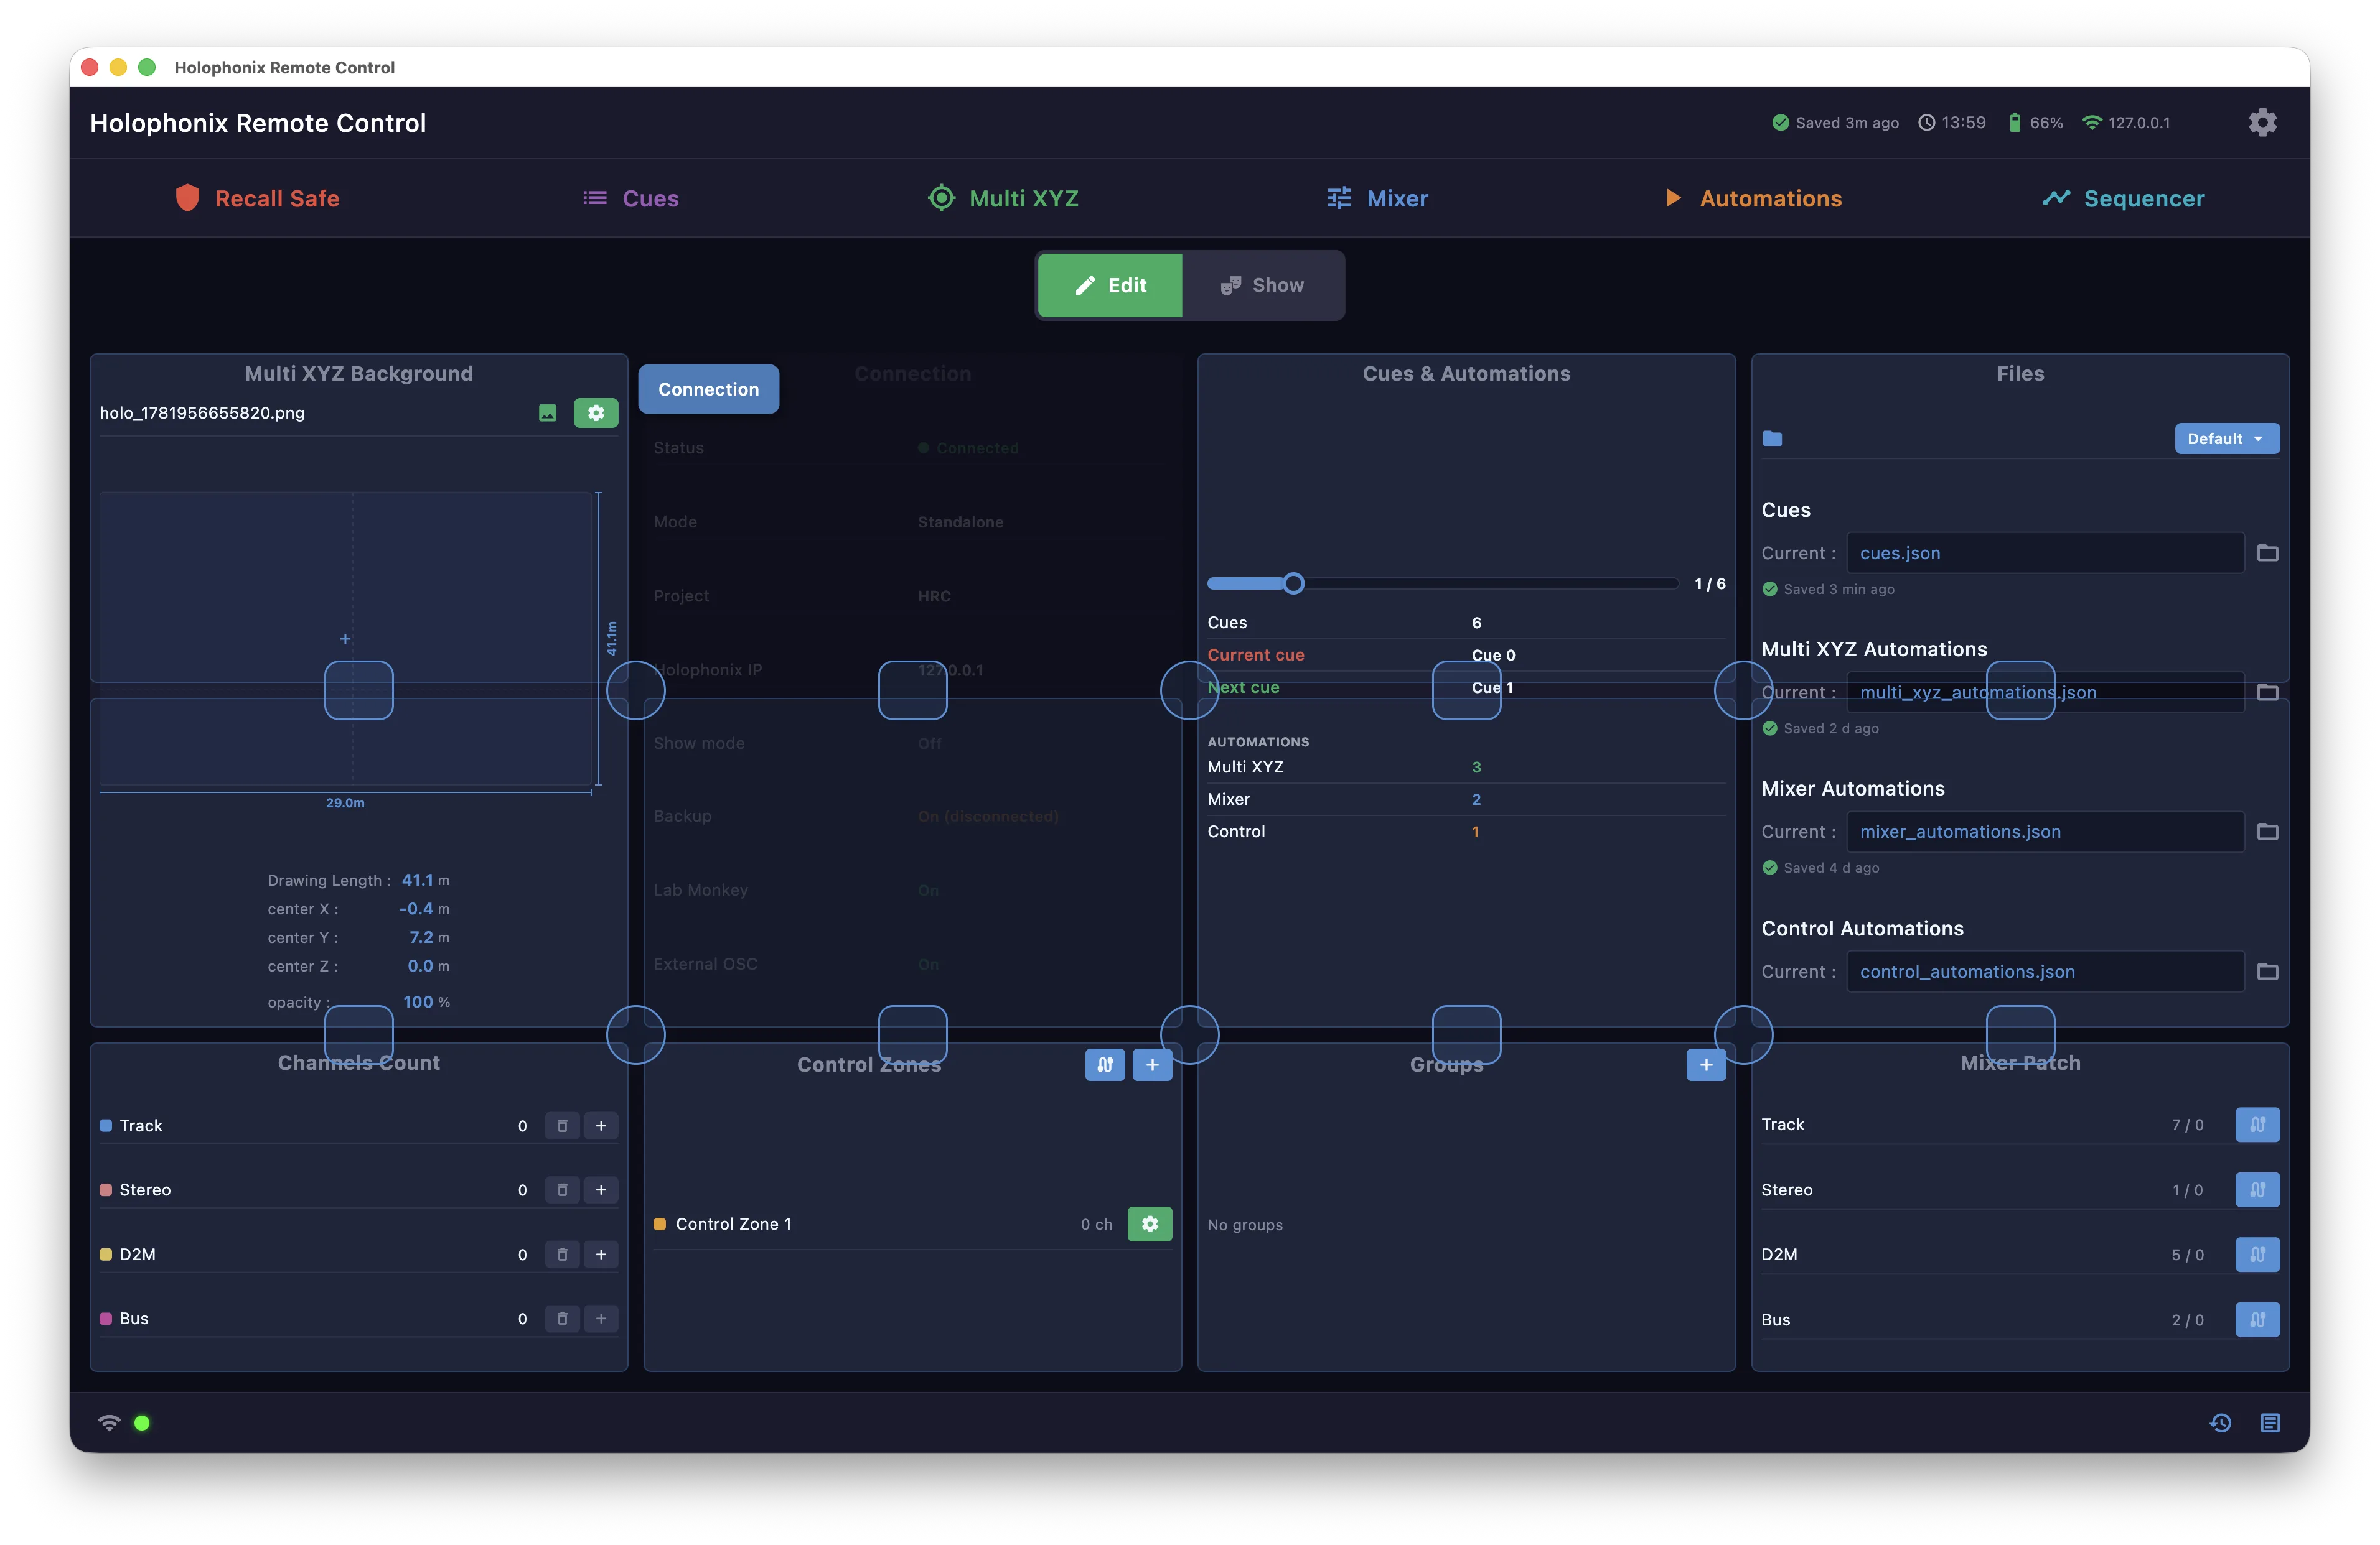Click the green connection status dot
The width and height of the screenshot is (2380, 1545).
point(142,1423)
